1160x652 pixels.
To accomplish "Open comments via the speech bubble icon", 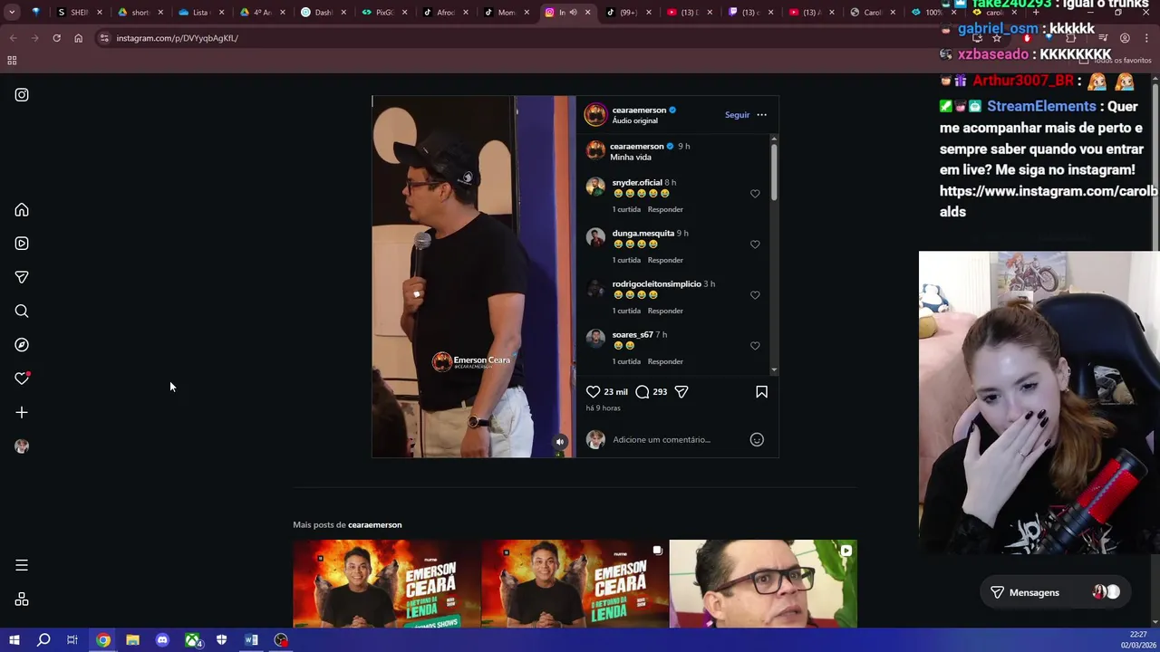I will pyautogui.click(x=642, y=392).
